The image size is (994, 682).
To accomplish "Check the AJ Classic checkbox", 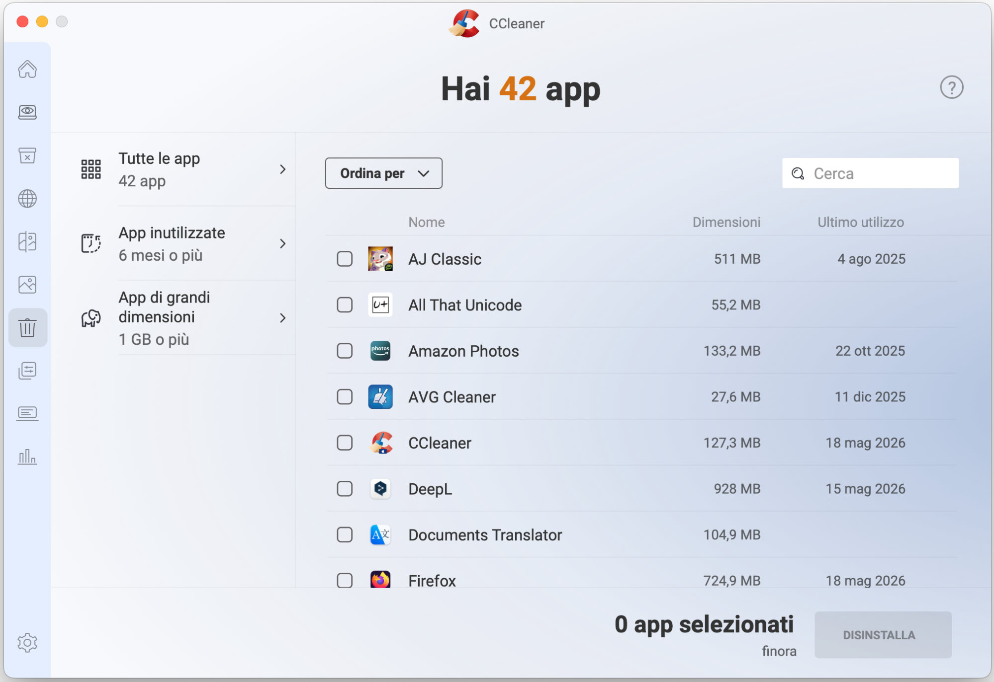I will 345,259.
